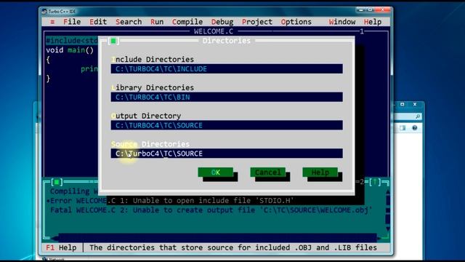This screenshot has height=262, width=465.
Task: Click the Help button in the Directories dialog
Action: coord(320,172)
